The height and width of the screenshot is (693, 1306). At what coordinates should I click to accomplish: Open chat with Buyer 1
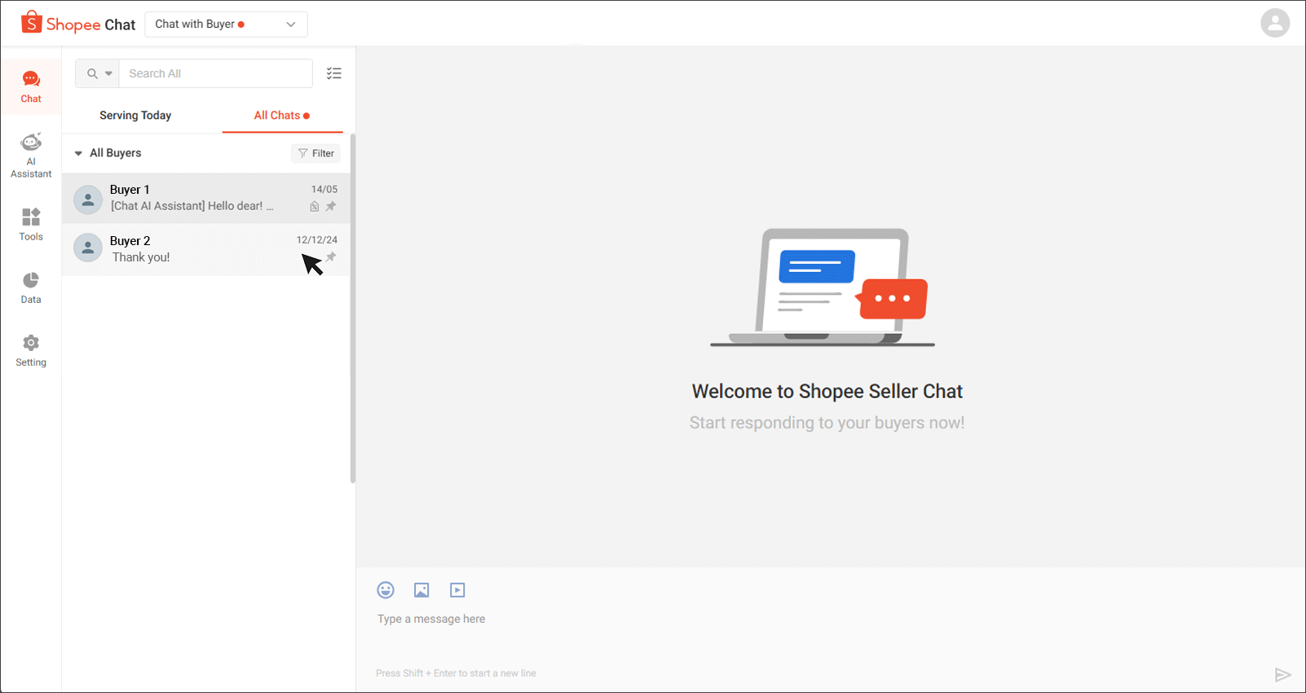[x=206, y=198]
